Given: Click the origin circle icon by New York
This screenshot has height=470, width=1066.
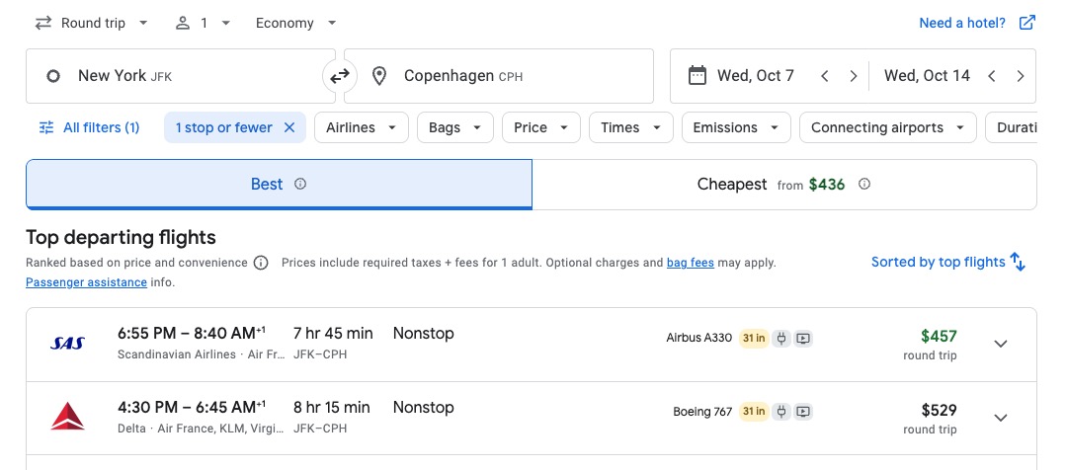Looking at the screenshot, I should coord(53,76).
